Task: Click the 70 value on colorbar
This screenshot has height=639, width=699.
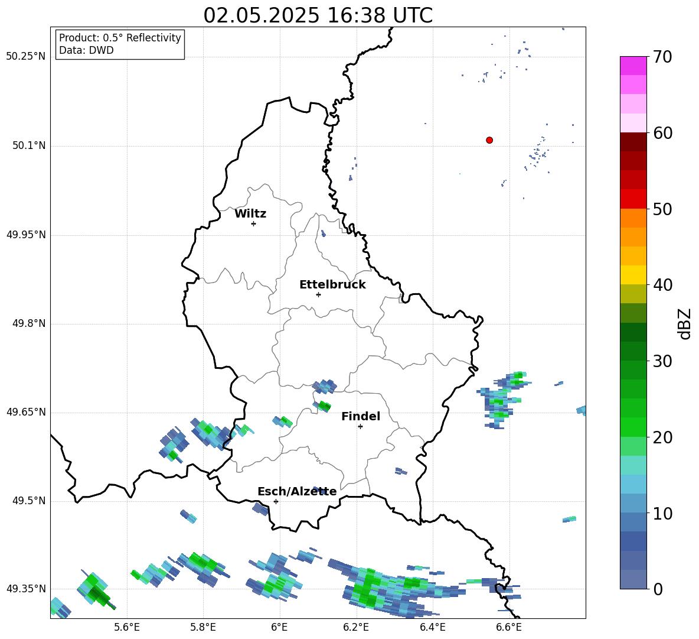Action: click(x=662, y=57)
